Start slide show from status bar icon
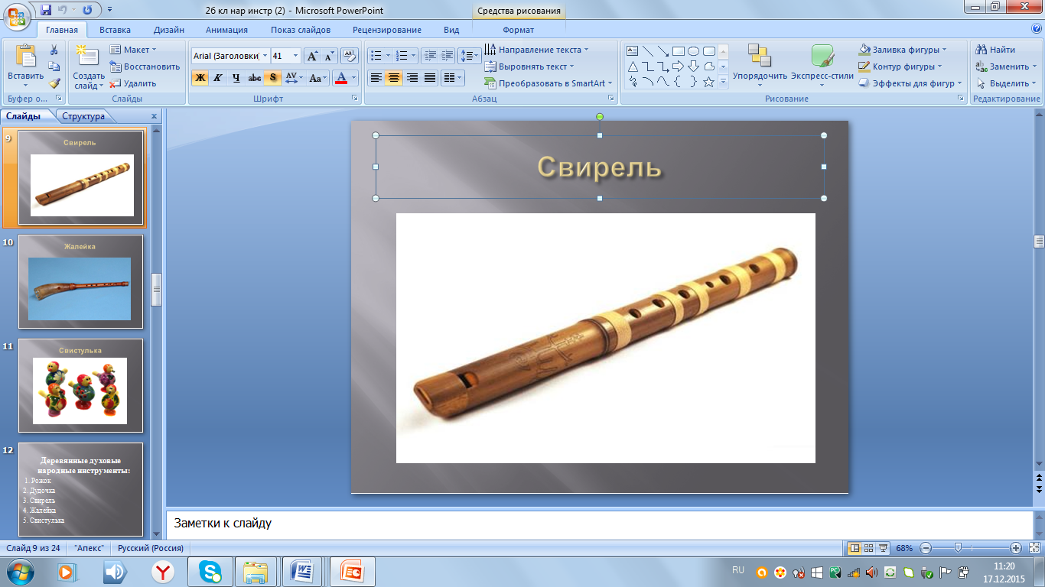1045x587 pixels. pyautogui.click(x=884, y=548)
